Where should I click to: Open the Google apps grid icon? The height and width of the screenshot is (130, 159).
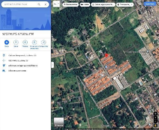pos(140,4)
